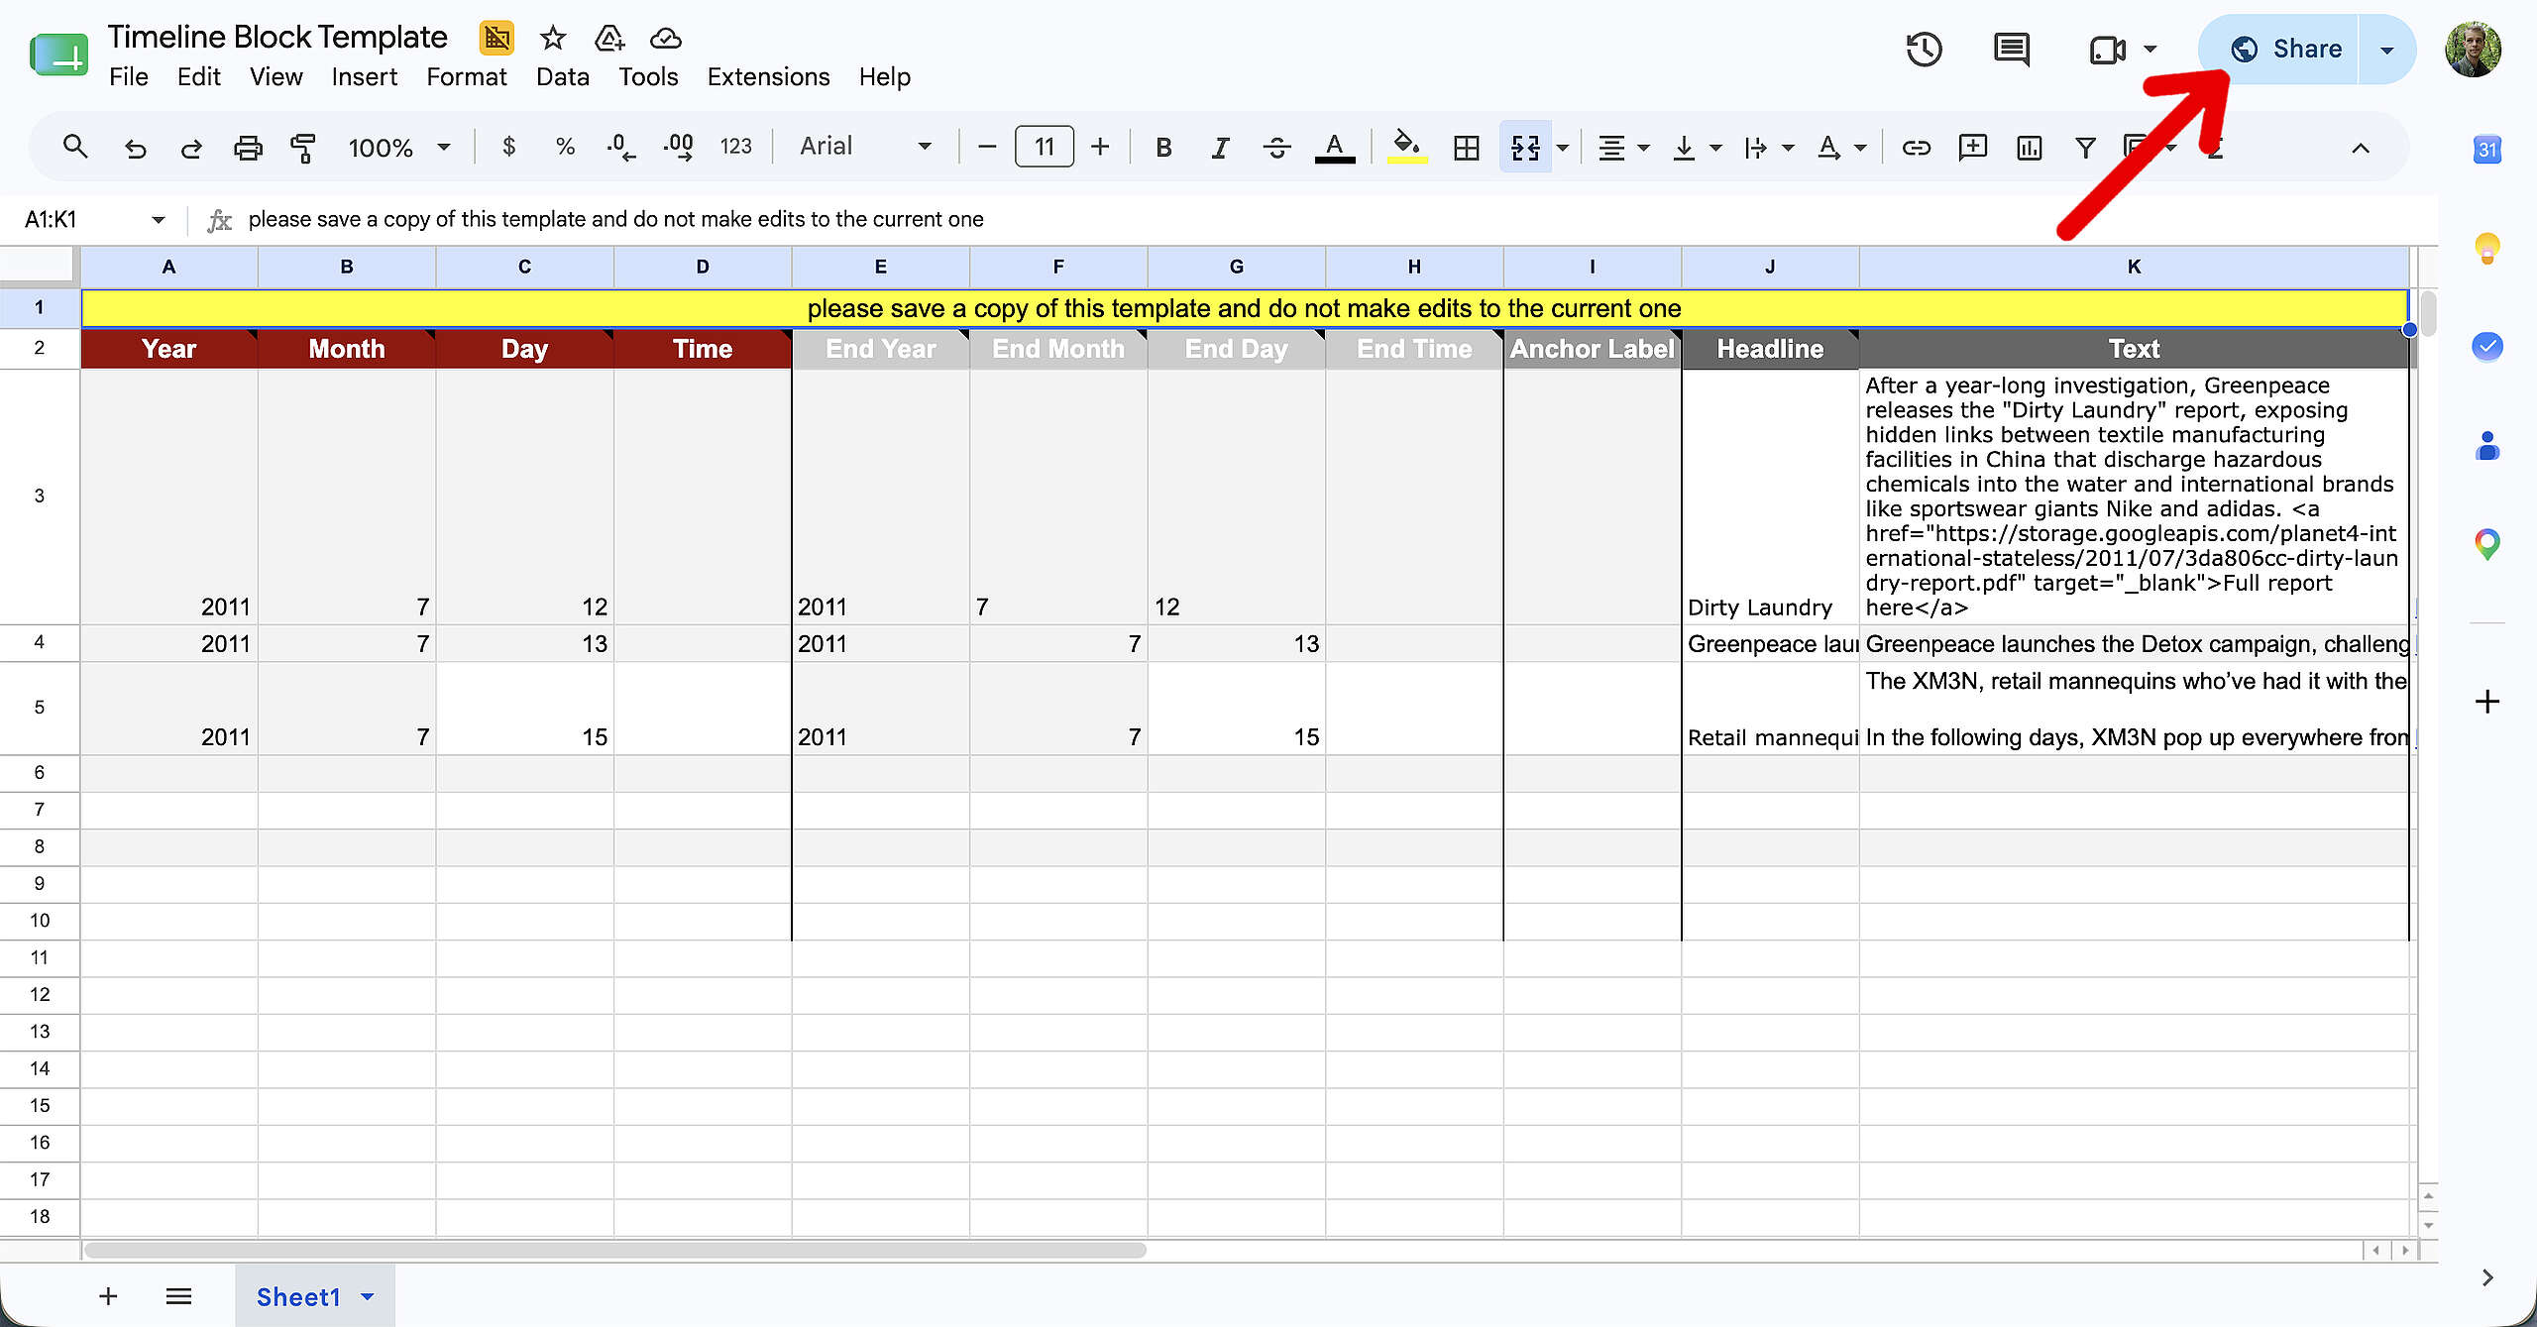Undo the last action
Viewport: 2537px width, 1327px height.
pyautogui.click(x=135, y=148)
